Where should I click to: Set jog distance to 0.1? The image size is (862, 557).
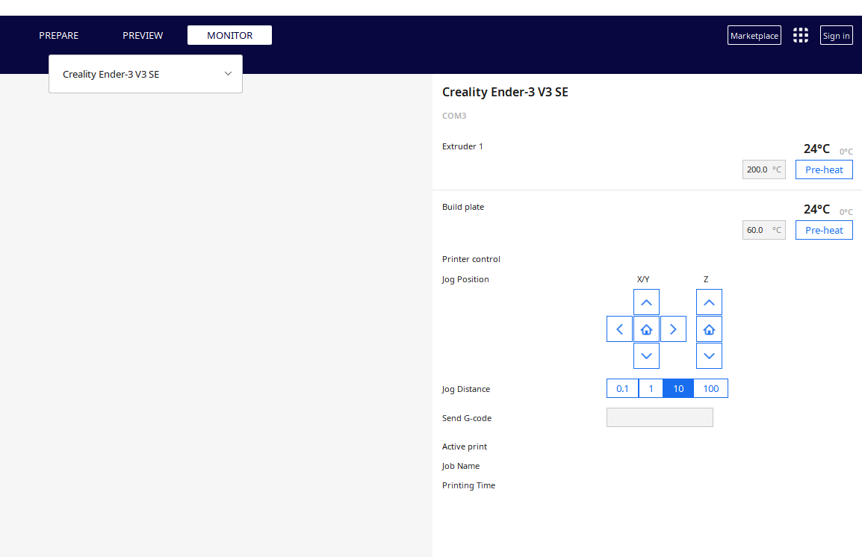point(622,388)
